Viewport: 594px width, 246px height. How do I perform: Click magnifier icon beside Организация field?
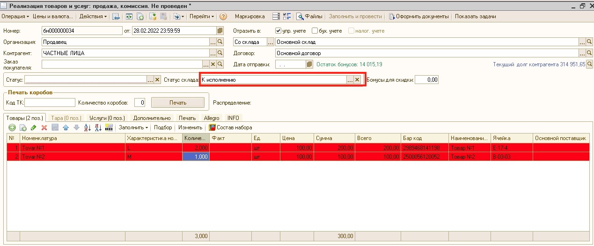click(x=220, y=42)
